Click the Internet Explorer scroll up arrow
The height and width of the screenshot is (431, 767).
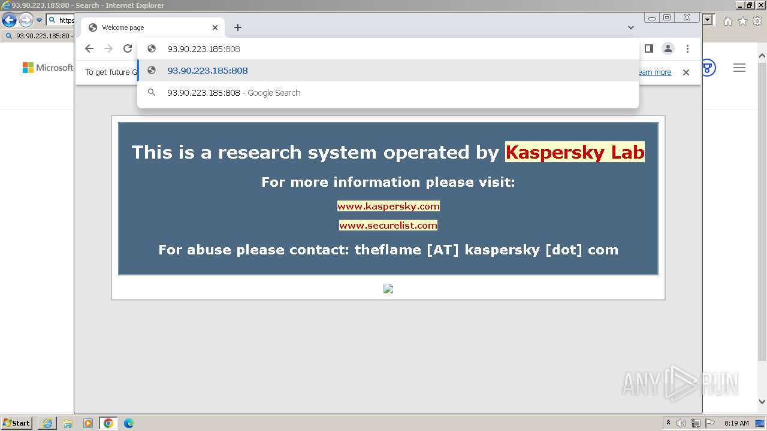tap(762, 56)
